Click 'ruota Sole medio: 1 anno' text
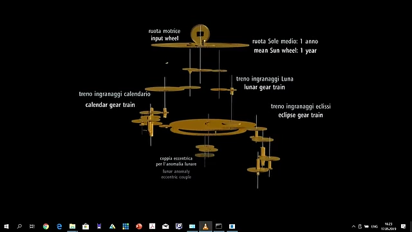Screen dimensions: 412x232 click(285, 41)
